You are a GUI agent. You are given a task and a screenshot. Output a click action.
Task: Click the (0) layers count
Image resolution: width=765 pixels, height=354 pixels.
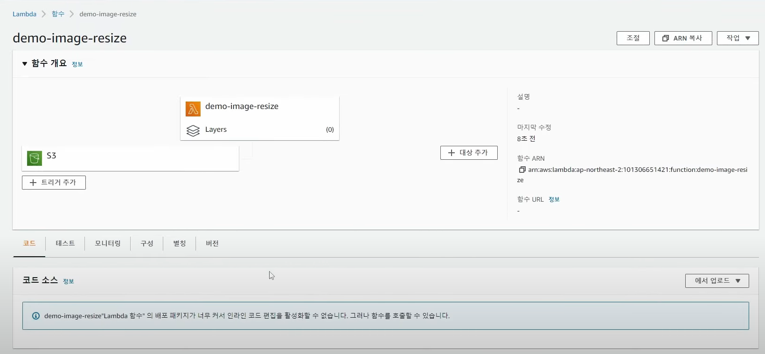click(x=330, y=130)
